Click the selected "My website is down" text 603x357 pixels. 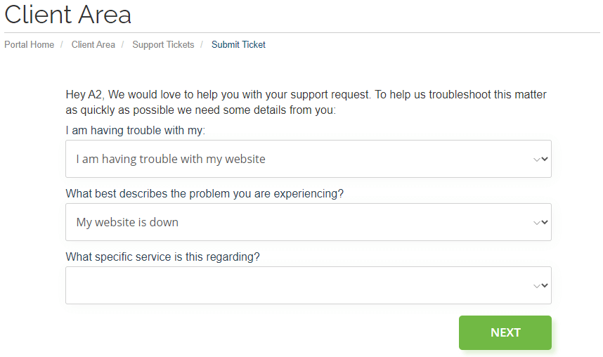(127, 222)
